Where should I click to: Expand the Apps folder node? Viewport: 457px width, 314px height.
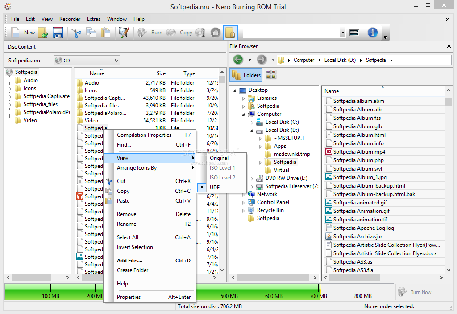[x=260, y=147]
